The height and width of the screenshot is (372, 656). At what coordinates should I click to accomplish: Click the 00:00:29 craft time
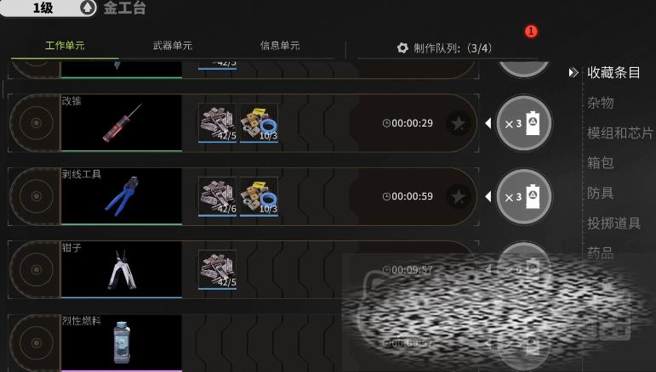click(408, 123)
